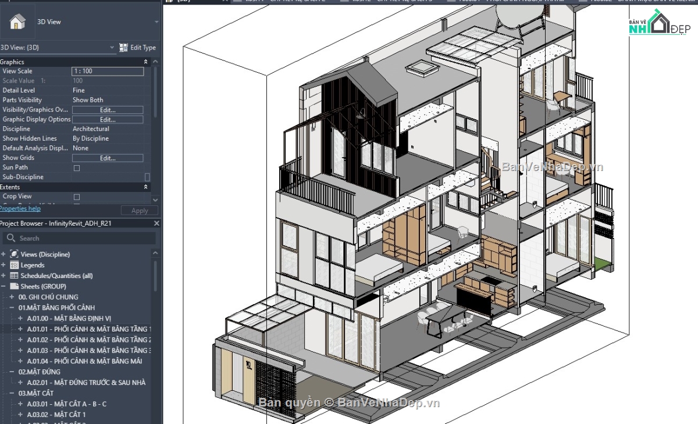Click the Default Analysis Display value None
The image size is (698, 424).
tap(80, 148)
